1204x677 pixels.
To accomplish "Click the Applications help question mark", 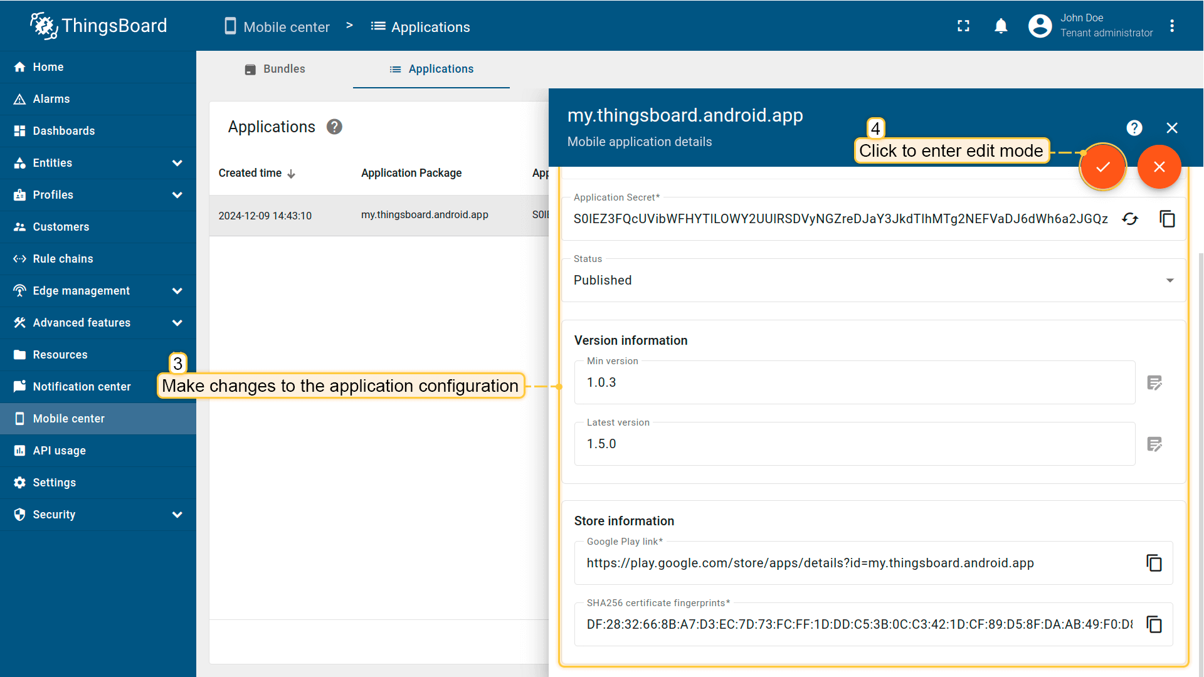I will click(x=334, y=127).
